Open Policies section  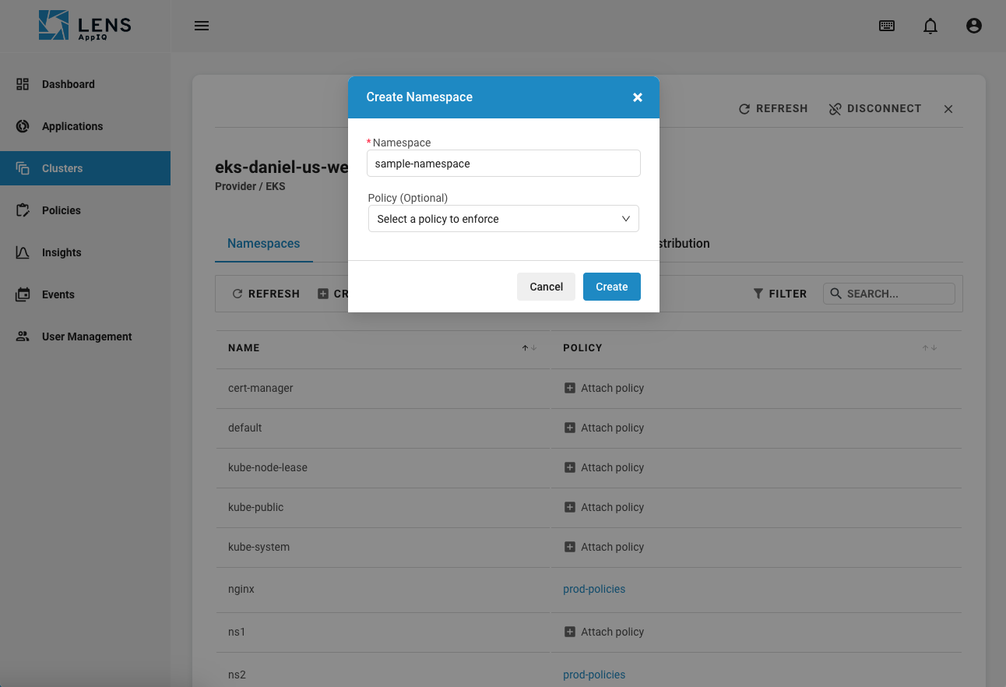(85, 210)
